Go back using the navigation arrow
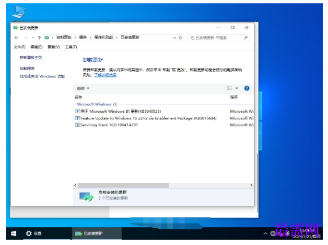Viewport: 328px width, 245px height. [x=16, y=38]
